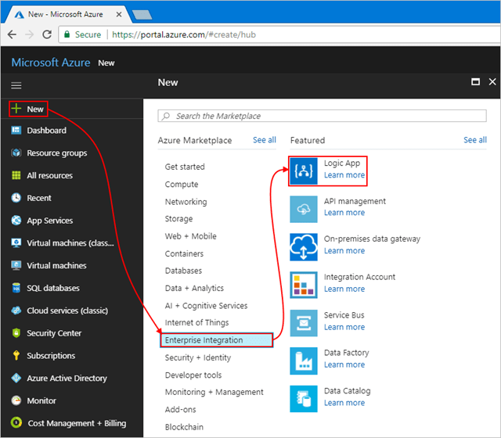
Task: Click the Service Bus icon
Action: pyautogui.click(x=304, y=323)
